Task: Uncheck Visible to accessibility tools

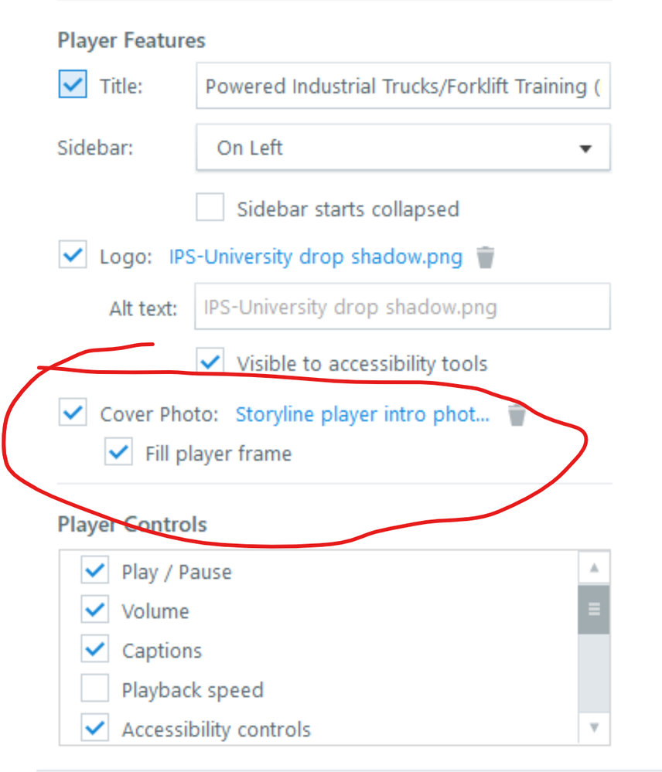Action: pyautogui.click(x=210, y=362)
